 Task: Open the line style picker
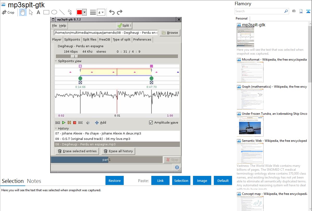coord(93,12)
